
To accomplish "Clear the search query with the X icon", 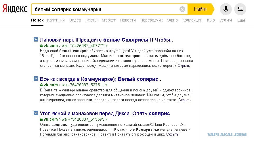I will 182,9.
